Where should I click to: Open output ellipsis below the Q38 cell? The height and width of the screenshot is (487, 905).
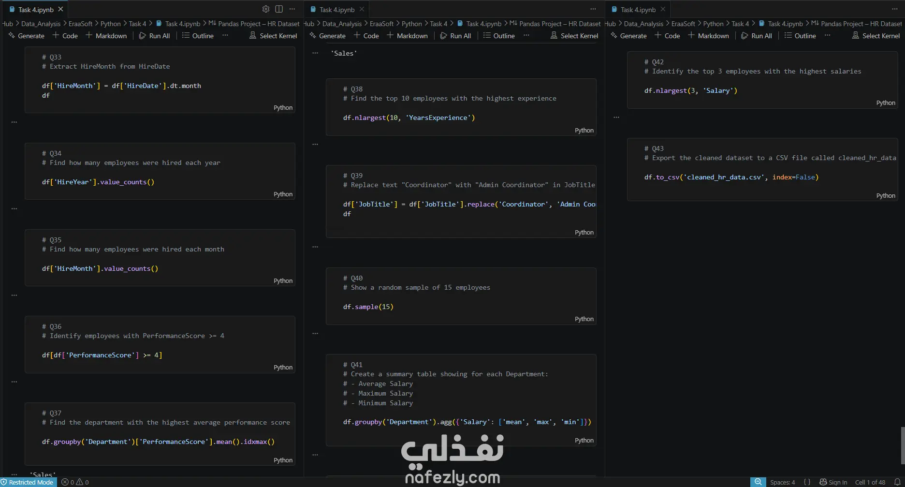[315, 144]
